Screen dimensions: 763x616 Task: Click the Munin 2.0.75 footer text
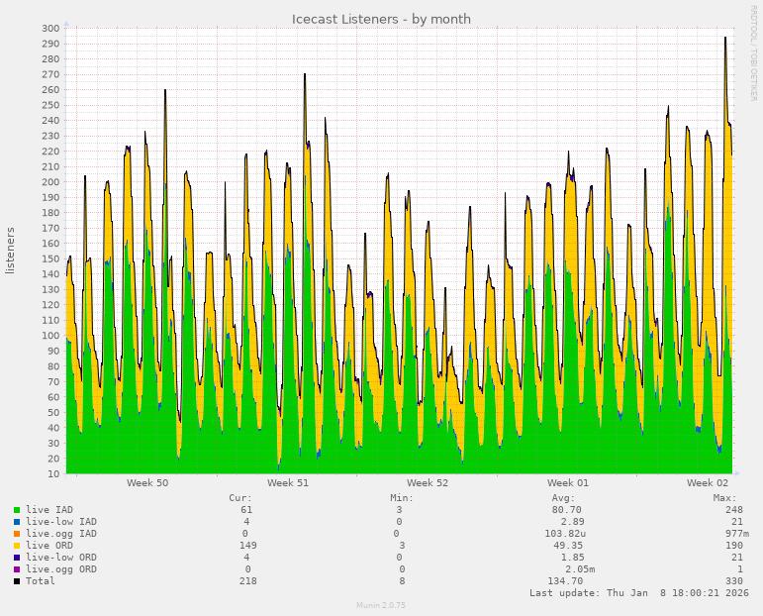[x=381, y=605]
